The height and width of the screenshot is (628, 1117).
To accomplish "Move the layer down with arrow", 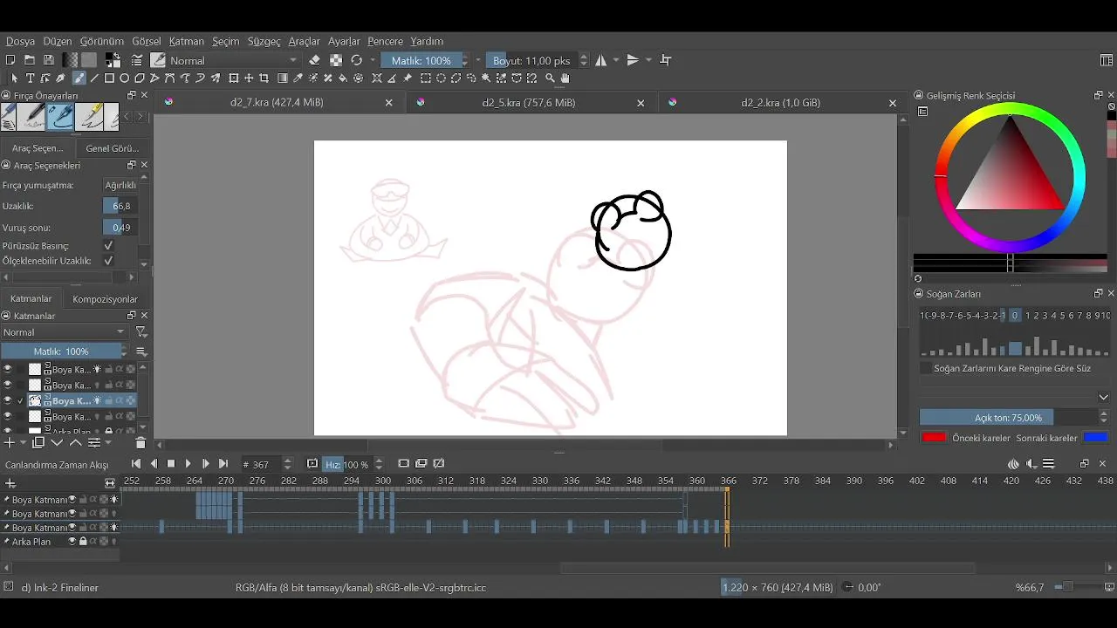I will pyautogui.click(x=57, y=443).
